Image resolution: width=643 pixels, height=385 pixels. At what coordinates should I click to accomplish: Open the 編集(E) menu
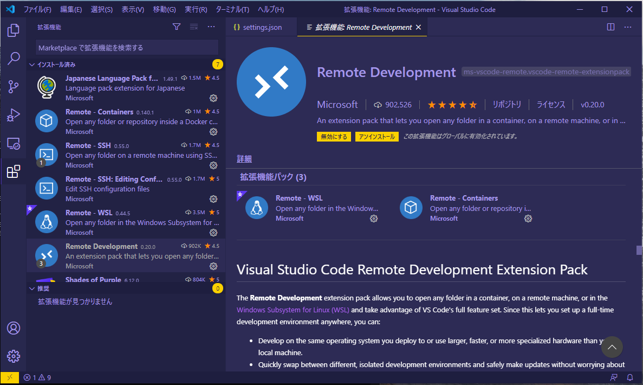click(x=71, y=9)
